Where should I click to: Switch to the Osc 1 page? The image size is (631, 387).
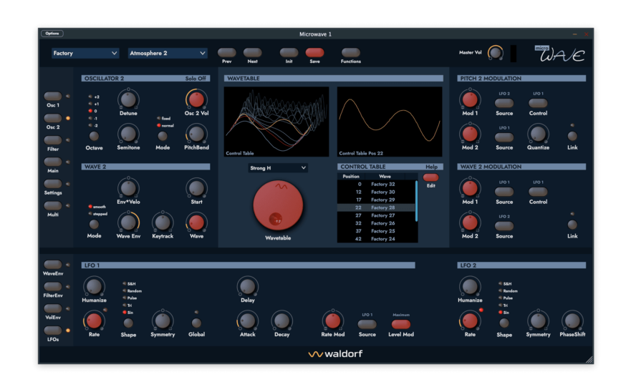(53, 96)
